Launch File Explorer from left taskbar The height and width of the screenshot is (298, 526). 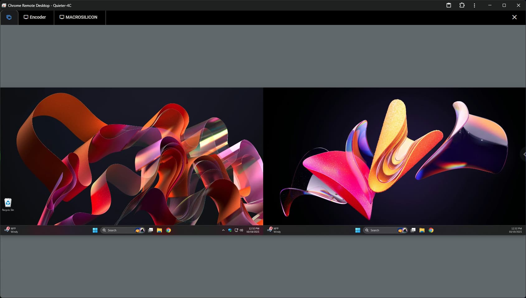(x=159, y=230)
